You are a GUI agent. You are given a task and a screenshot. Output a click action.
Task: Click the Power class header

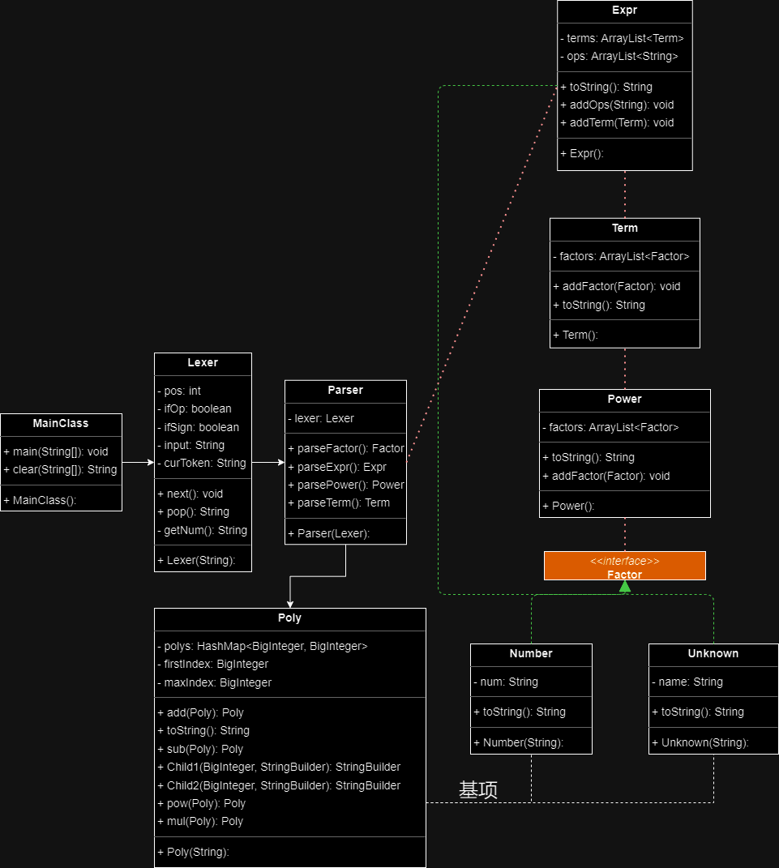(x=624, y=400)
